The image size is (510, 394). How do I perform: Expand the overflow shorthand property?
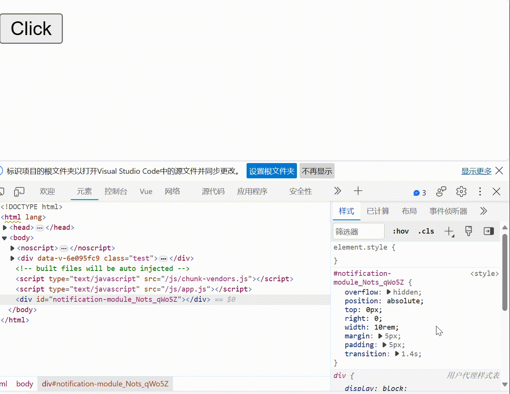tap(389, 292)
